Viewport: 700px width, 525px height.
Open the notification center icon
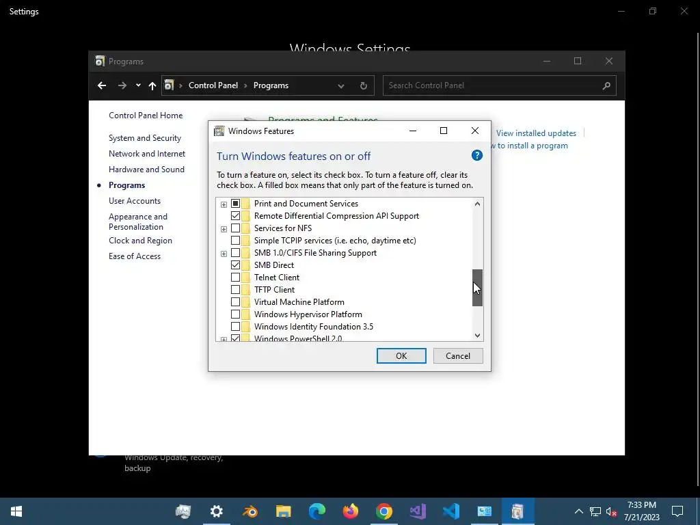point(677,511)
